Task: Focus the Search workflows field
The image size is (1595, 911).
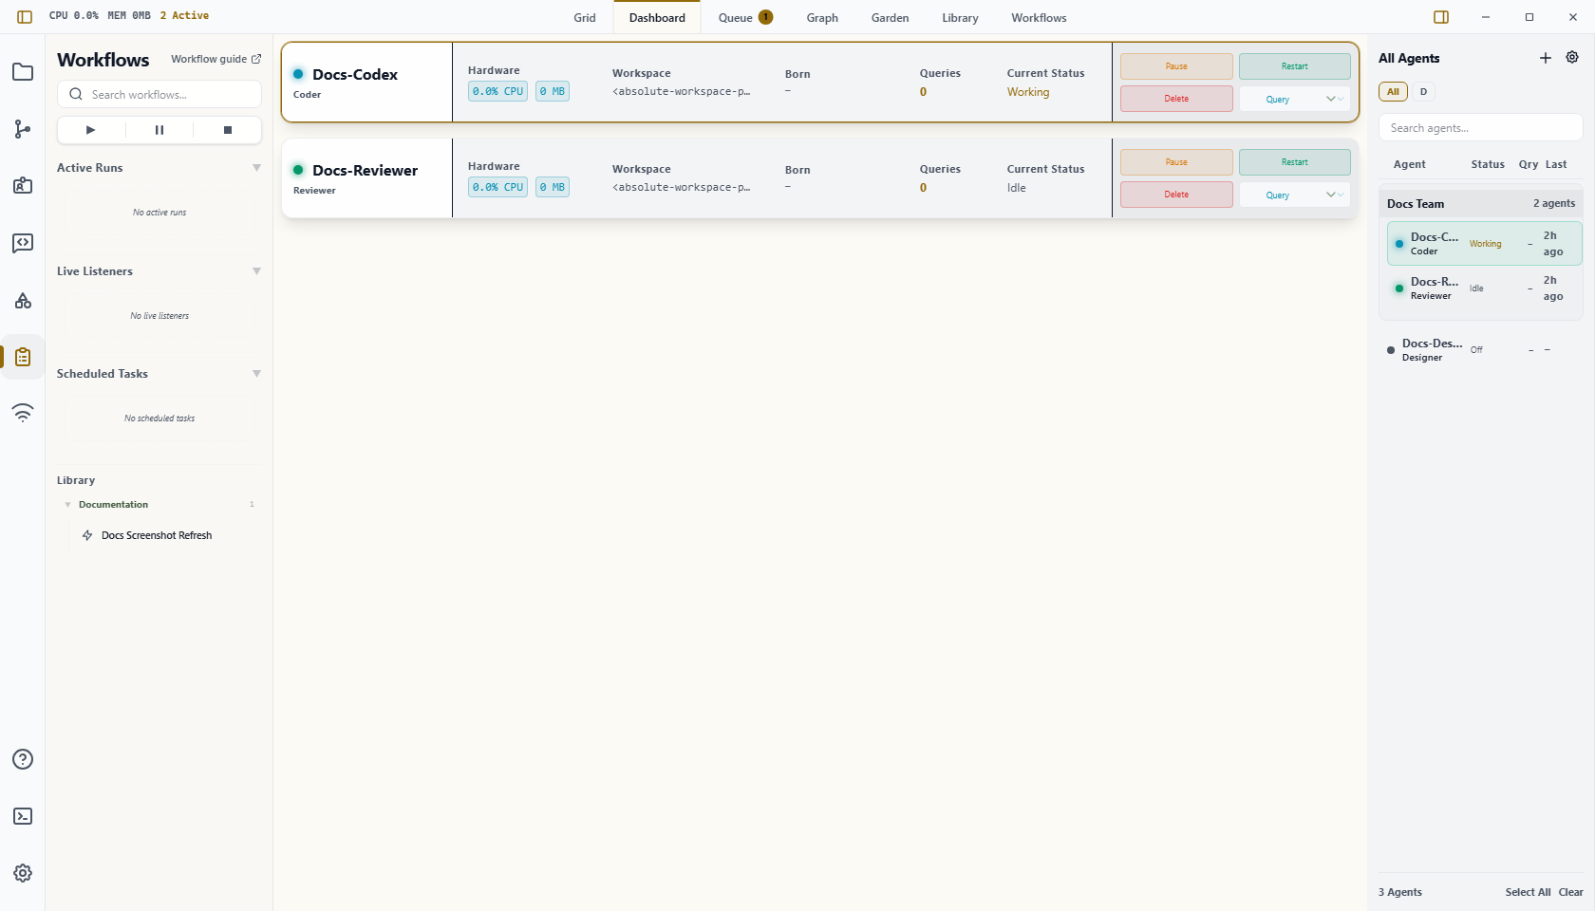Action: click(159, 94)
